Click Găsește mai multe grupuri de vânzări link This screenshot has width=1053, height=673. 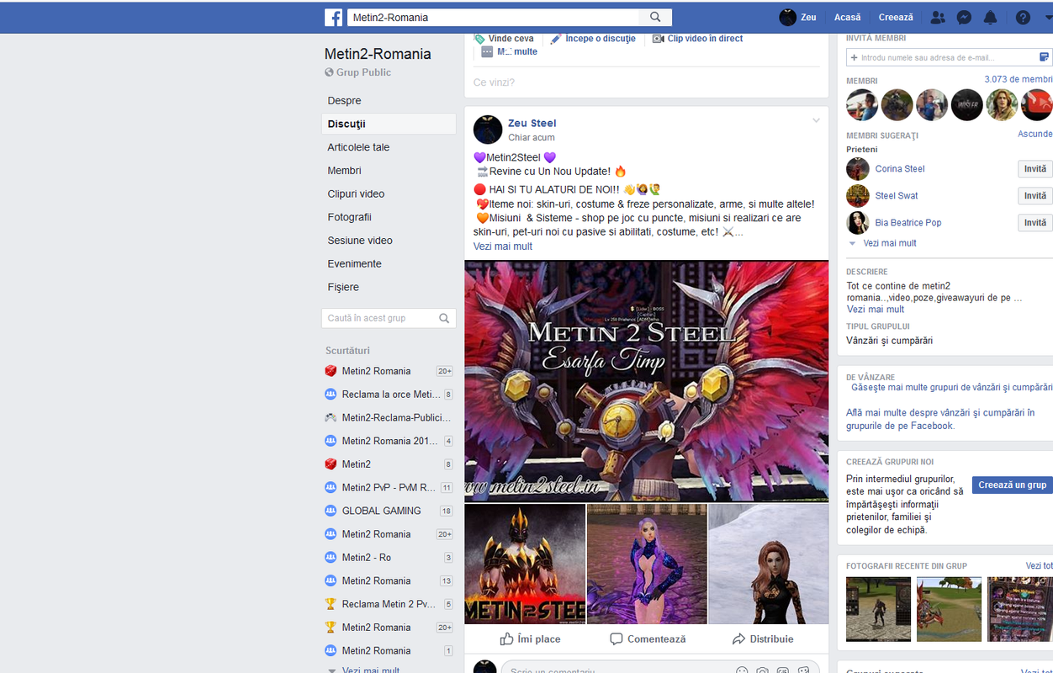[x=951, y=388]
